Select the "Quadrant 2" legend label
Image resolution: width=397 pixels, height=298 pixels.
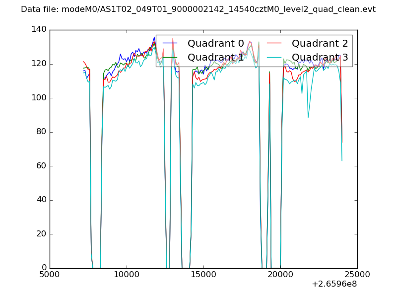(x=320, y=44)
